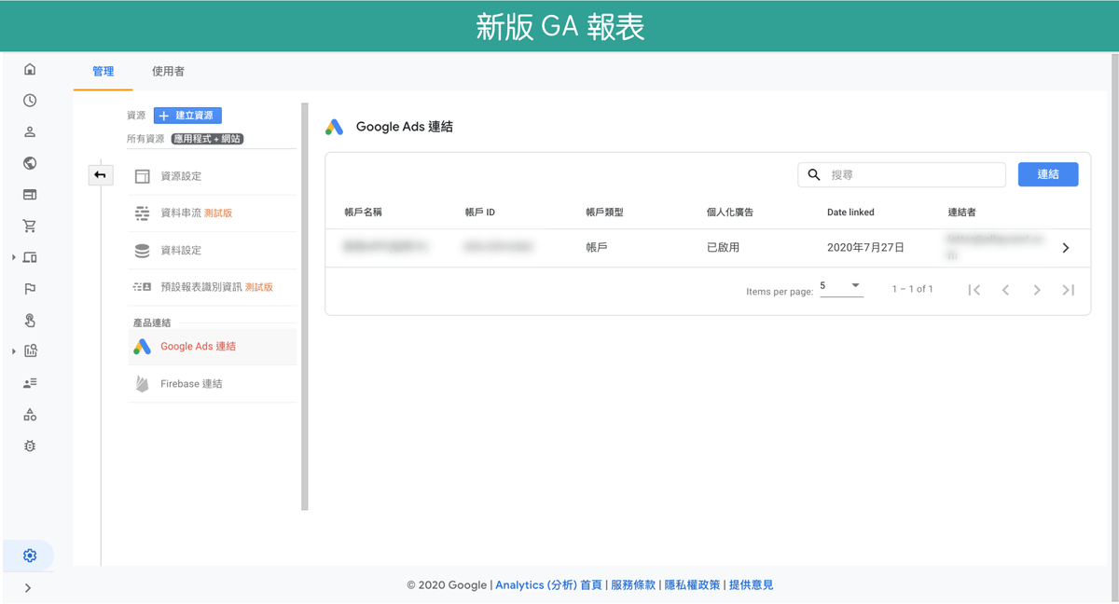Open the Audiences list icon in sidebar
The image size is (1119, 604).
30,383
